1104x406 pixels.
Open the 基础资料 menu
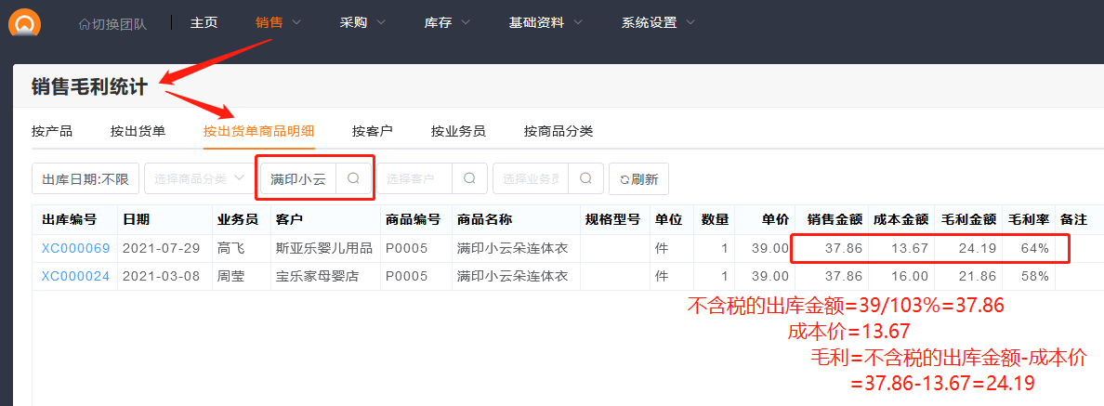[545, 22]
